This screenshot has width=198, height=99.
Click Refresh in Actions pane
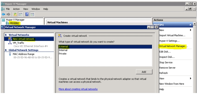(x=163, y=73)
